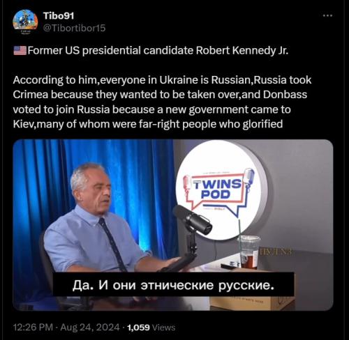Click the word Crimea in tweet text

(31, 95)
